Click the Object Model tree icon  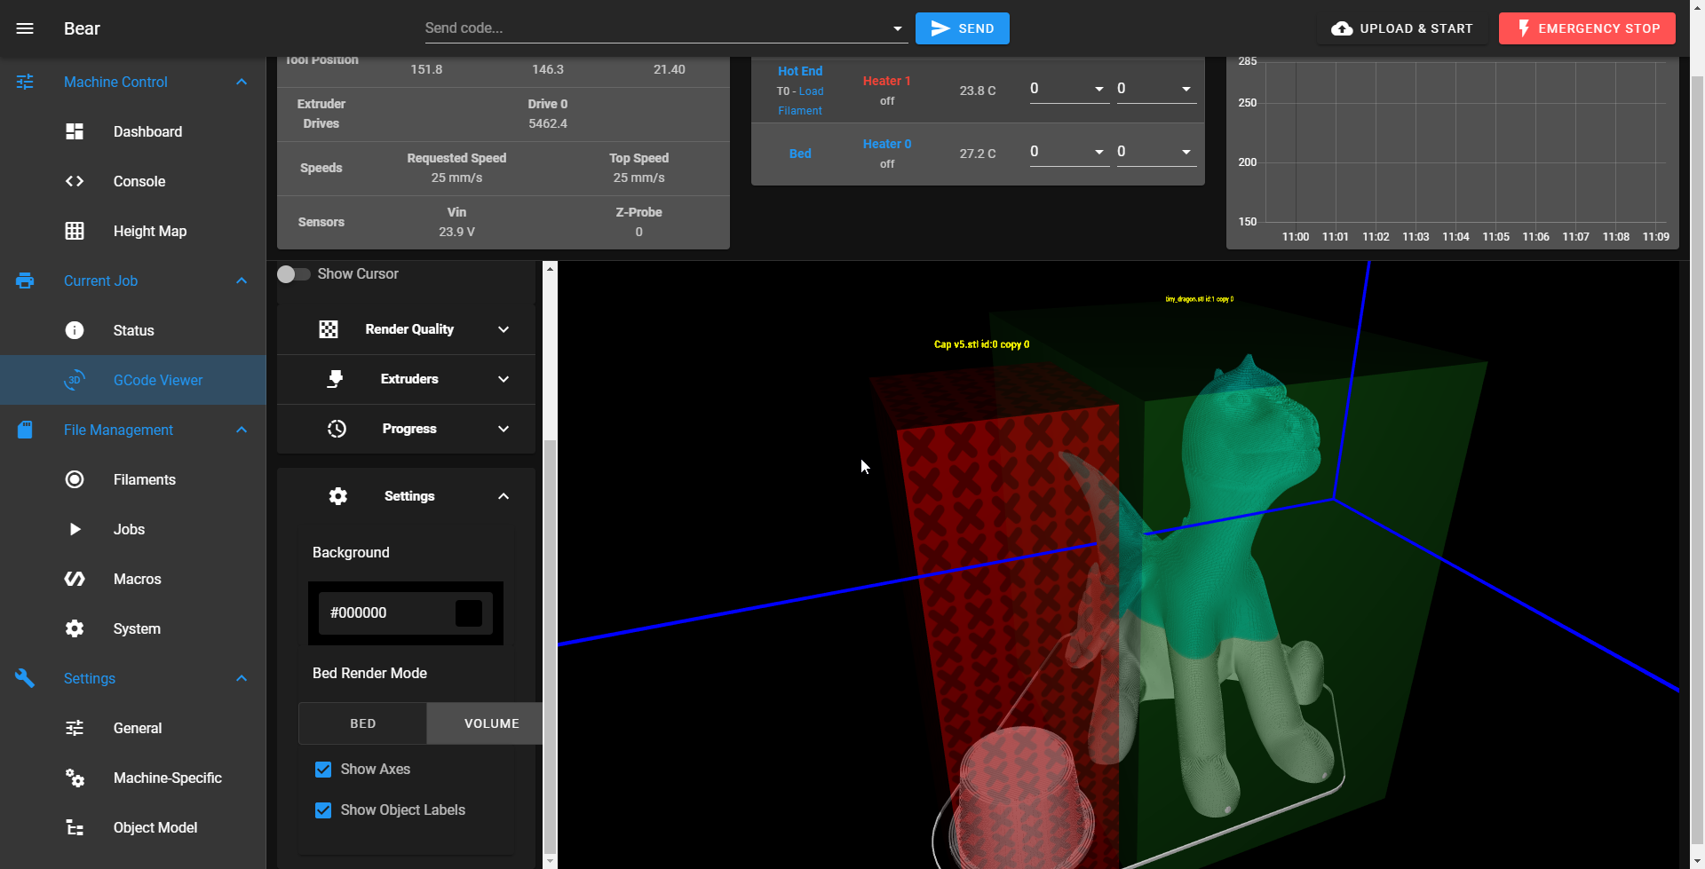pos(75,827)
